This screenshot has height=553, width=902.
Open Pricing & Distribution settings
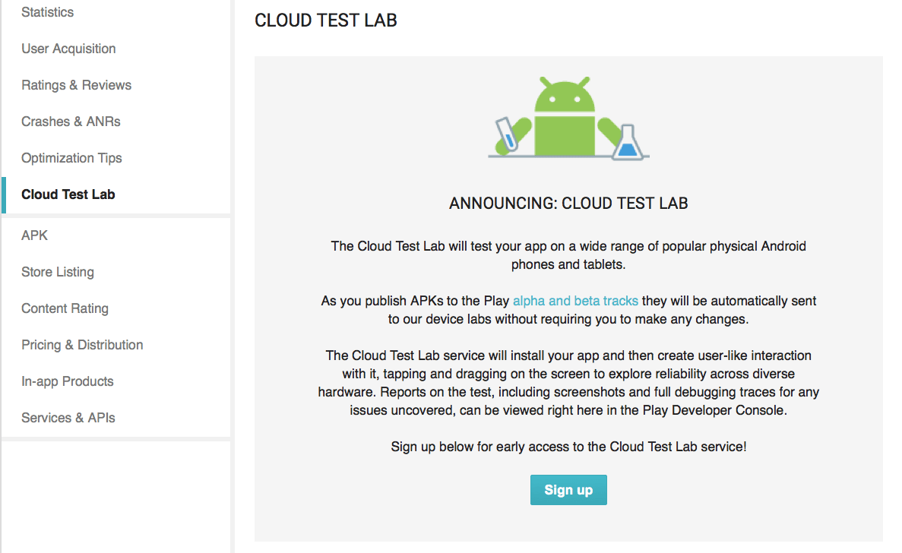tap(82, 345)
